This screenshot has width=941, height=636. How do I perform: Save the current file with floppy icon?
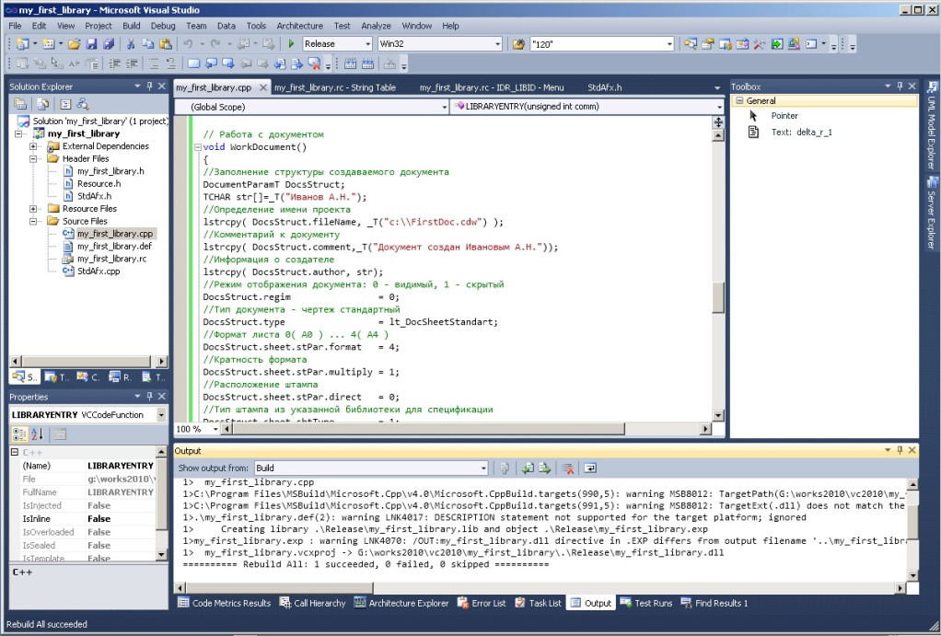pos(91,44)
